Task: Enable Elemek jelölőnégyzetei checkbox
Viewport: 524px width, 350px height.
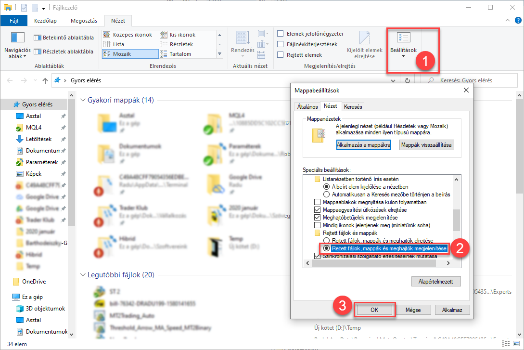Action: tap(281, 33)
